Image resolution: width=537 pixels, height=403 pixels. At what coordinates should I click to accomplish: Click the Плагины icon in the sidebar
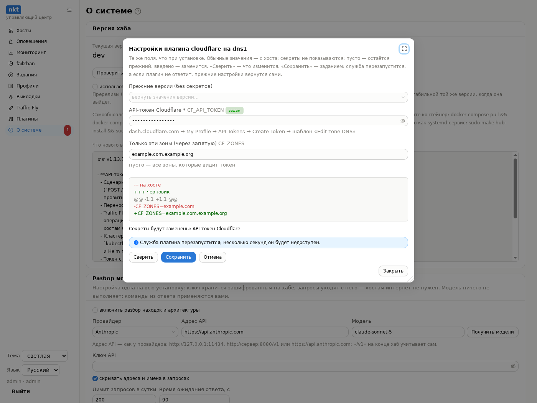coord(11,119)
